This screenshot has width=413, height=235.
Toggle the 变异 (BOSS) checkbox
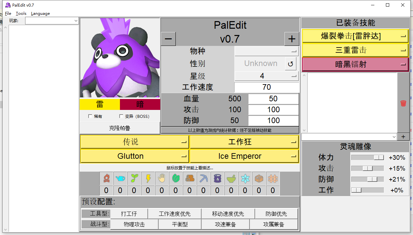121,116
